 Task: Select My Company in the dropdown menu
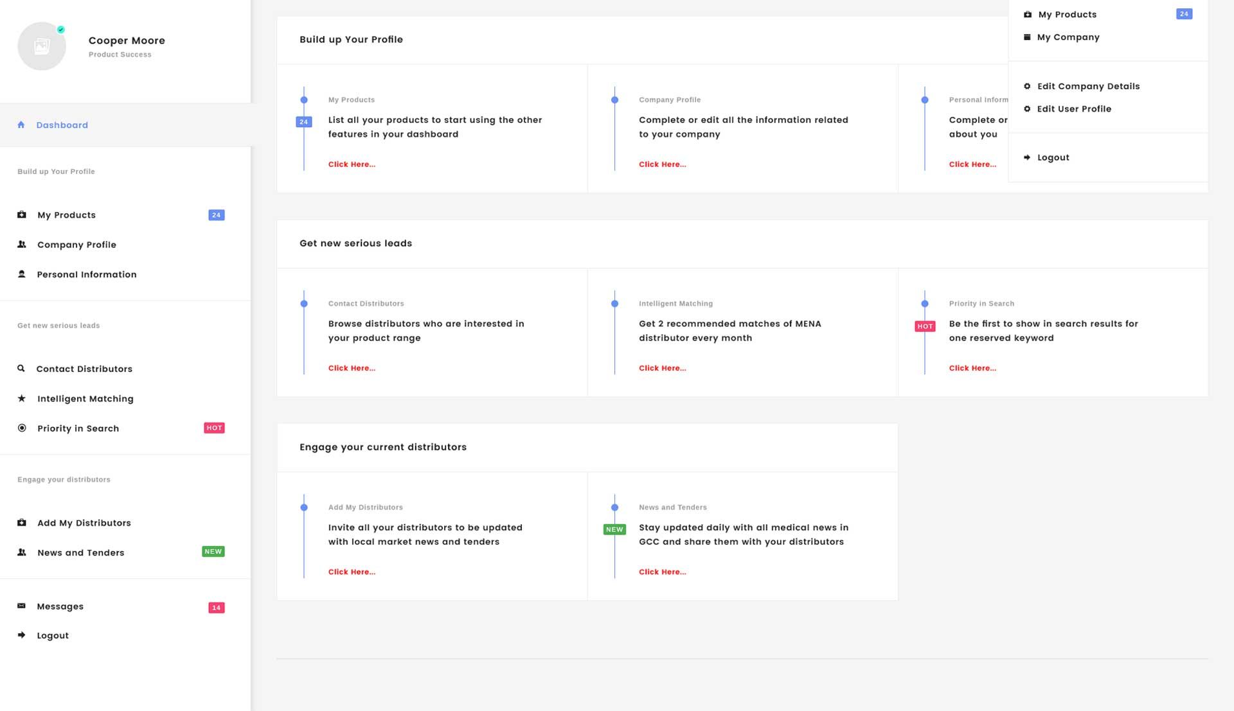1068,37
